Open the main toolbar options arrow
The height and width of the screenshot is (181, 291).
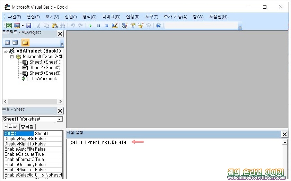(240, 28)
